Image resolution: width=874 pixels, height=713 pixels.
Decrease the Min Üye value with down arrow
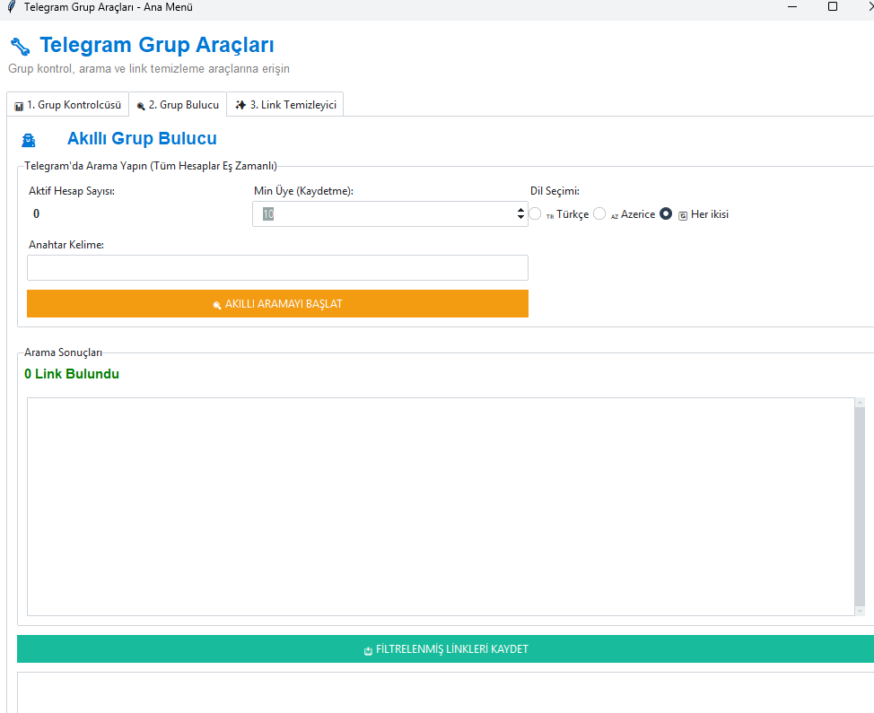[x=520, y=218]
